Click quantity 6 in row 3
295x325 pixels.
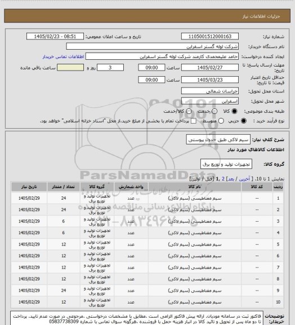tap(64, 221)
